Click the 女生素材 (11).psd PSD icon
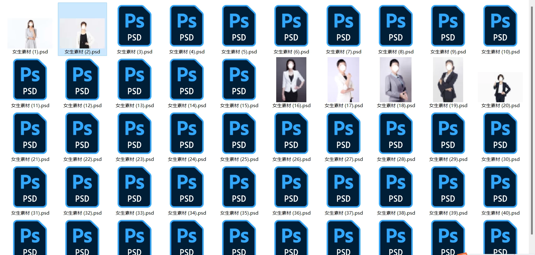The image size is (535, 255). 30,80
